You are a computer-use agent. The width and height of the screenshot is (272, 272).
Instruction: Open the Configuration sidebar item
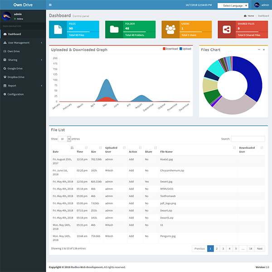tap(15, 94)
